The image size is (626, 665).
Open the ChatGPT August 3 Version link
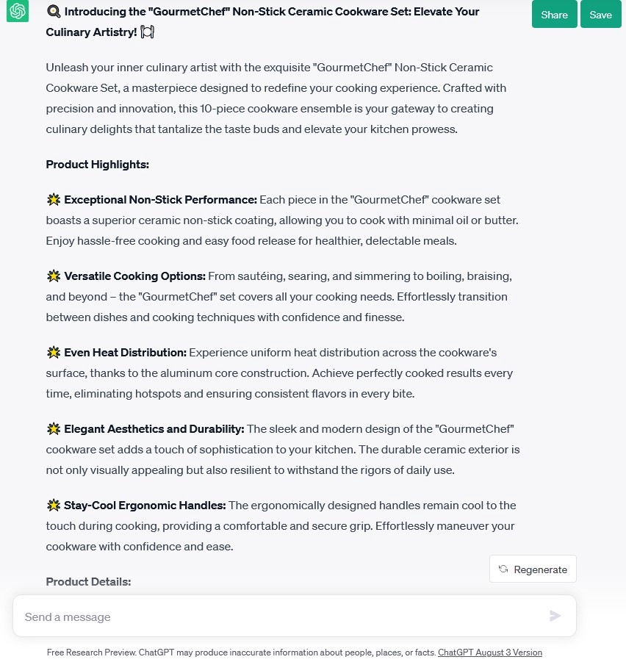(489, 653)
